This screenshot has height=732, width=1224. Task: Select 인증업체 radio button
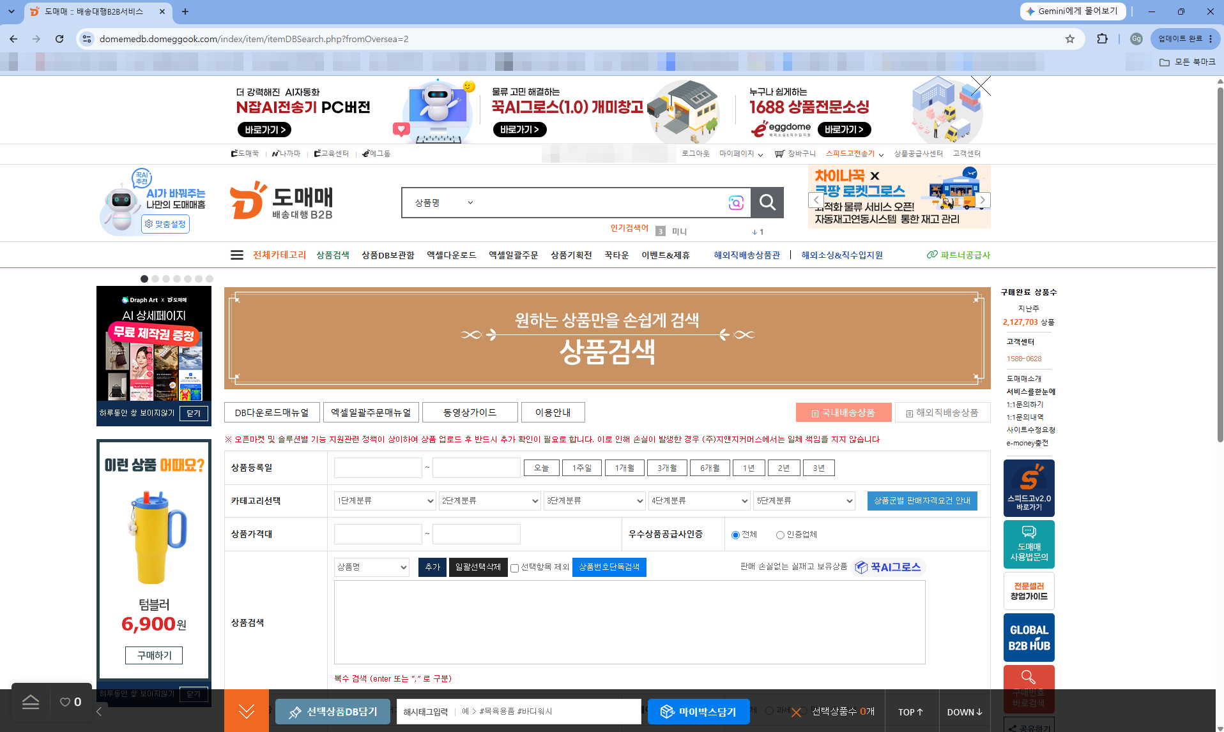(780, 535)
